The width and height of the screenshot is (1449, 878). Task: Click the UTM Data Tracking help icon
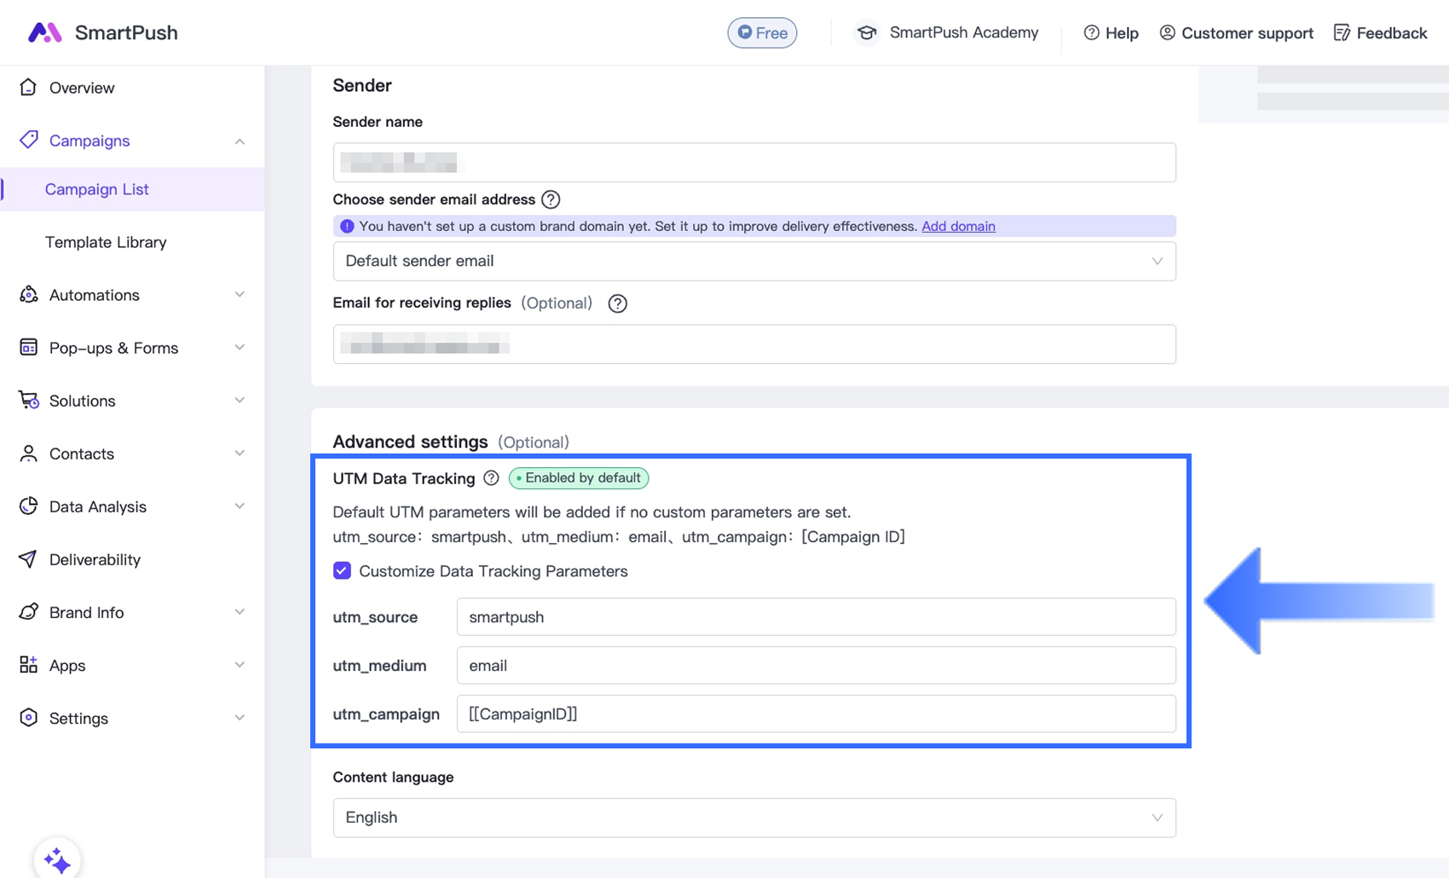click(491, 478)
